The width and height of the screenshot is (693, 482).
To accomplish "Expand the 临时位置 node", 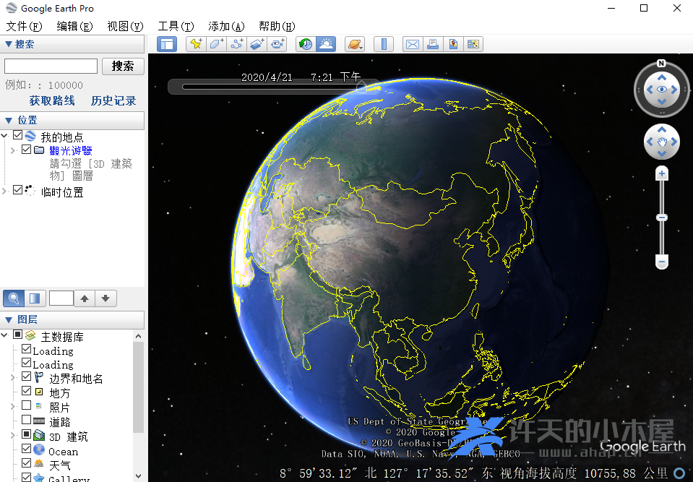I will tap(5, 191).
